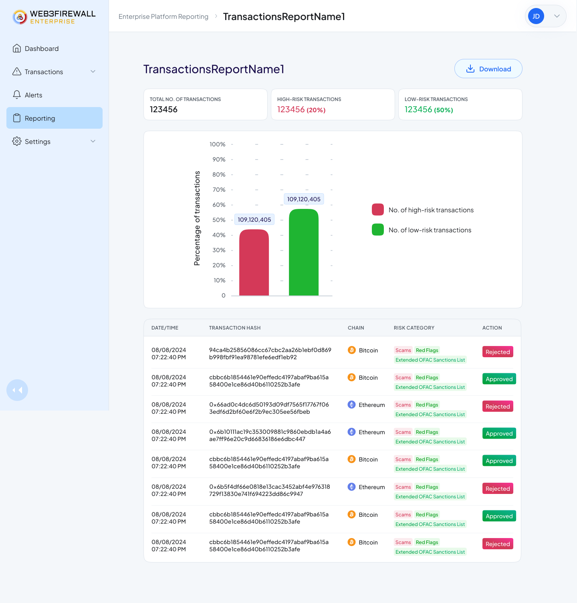The width and height of the screenshot is (577, 603).
Task: Click the Low-Risk Transactions card
Action: tap(460, 104)
